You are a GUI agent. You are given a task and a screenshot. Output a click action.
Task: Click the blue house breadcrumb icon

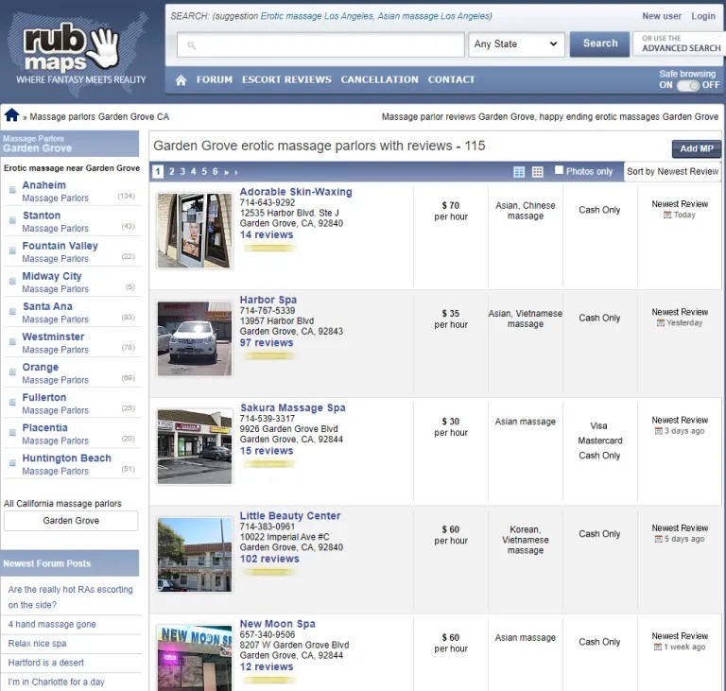pos(11,115)
